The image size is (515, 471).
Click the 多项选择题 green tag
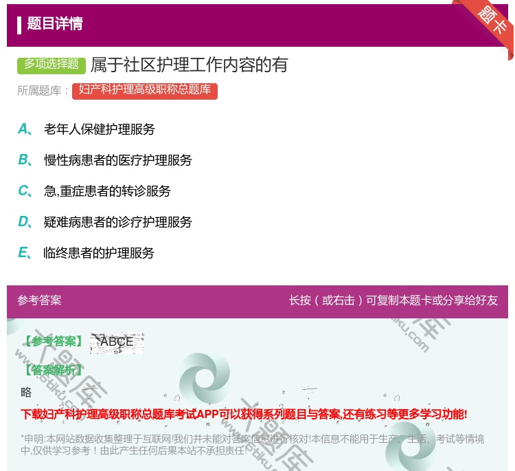coord(51,65)
